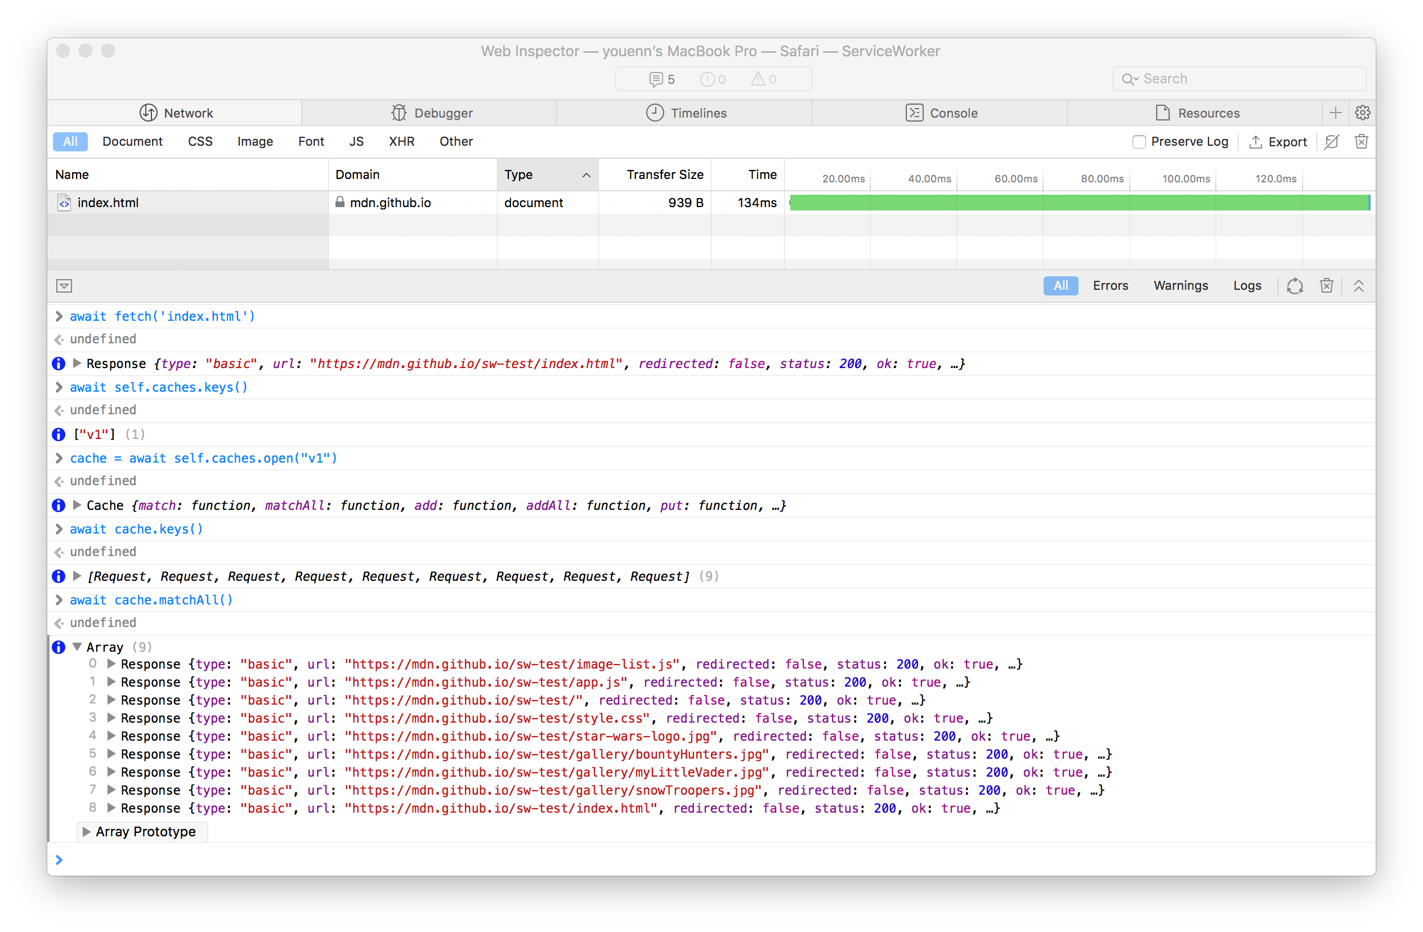This screenshot has width=1423, height=932.
Task: Click the index.html document file icon
Action: [x=64, y=203]
